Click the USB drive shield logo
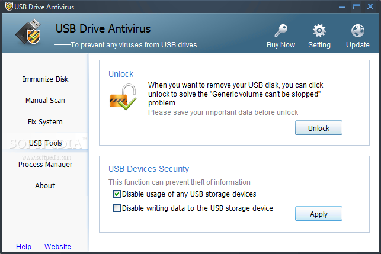Screen dimensions: 381x254 click(28, 32)
